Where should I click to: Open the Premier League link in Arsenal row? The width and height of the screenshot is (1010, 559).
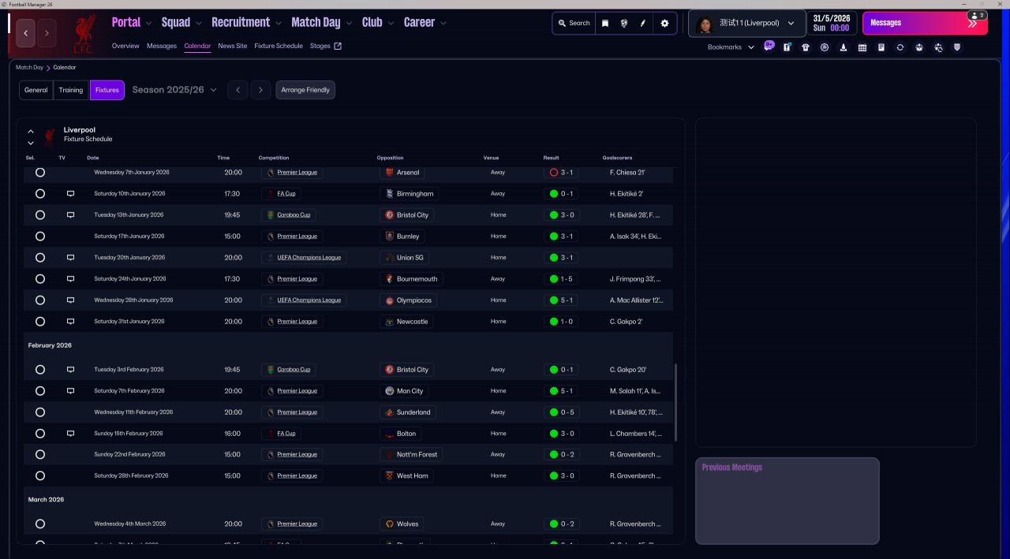[297, 173]
